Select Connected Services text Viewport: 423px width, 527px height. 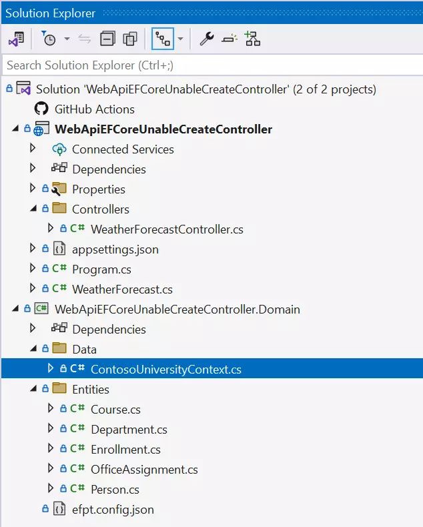tap(123, 149)
